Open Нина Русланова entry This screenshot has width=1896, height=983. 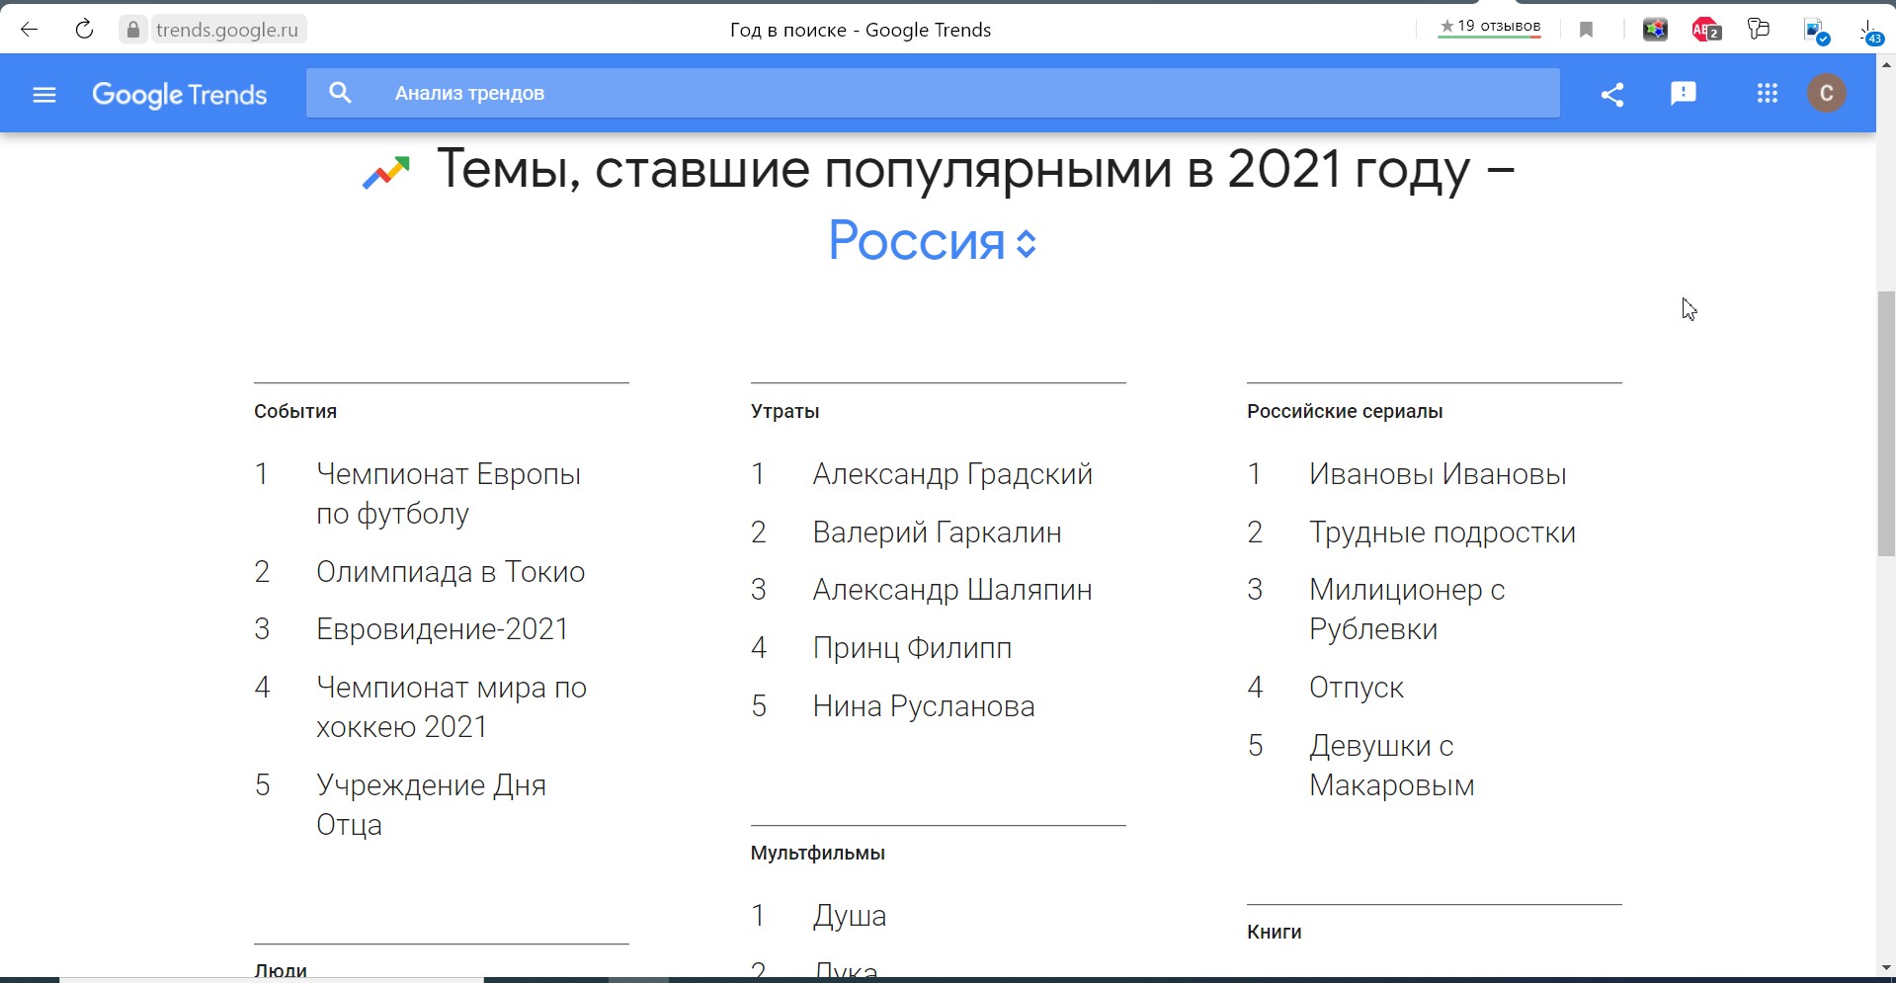(924, 706)
